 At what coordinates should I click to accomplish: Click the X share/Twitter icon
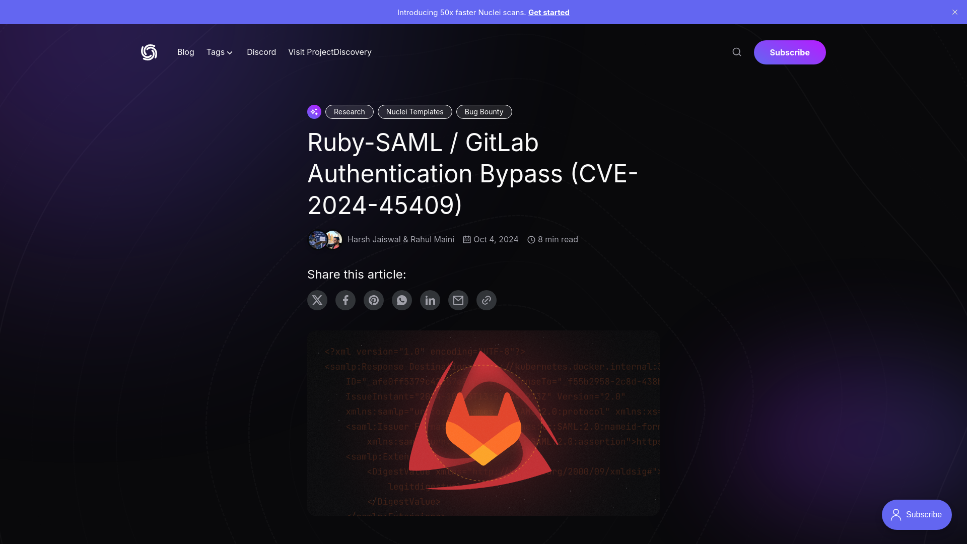point(317,300)
